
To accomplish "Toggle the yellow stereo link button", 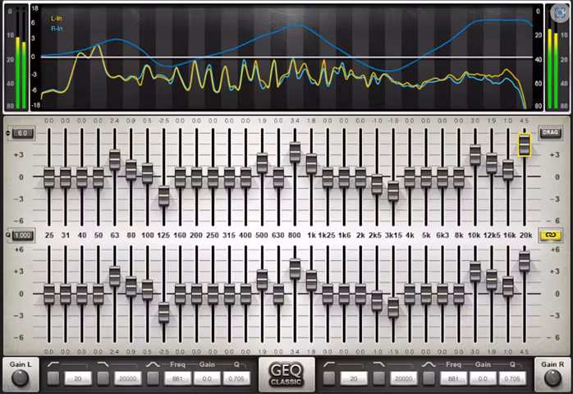I will click(x=550, y=236).
